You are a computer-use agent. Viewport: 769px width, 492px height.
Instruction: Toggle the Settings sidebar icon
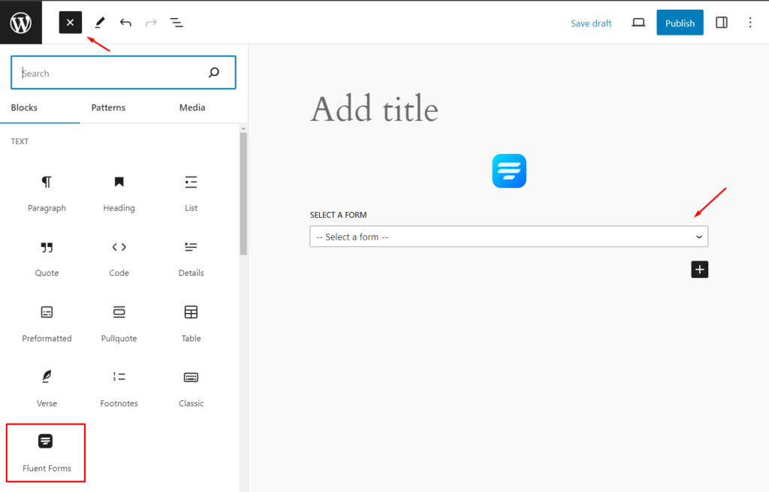coord(722,23)
